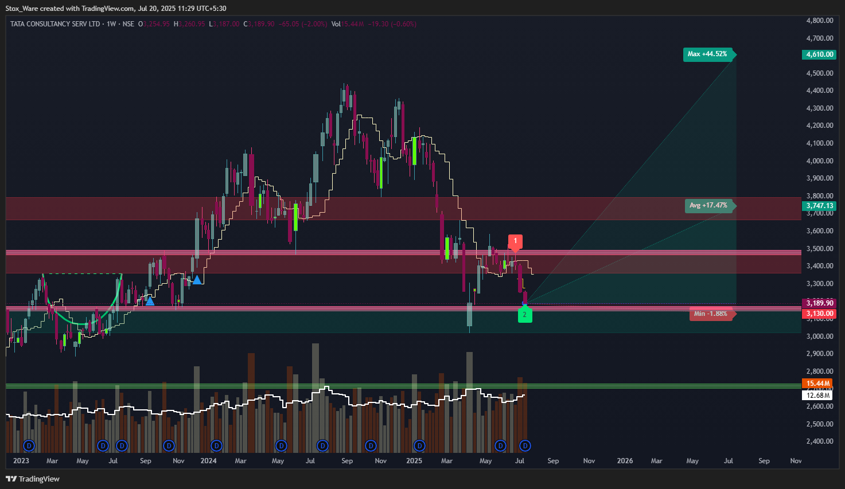
Task: Click 4,200.00 on the price axis
Action: pyautogui.click(x=820, y=126)
